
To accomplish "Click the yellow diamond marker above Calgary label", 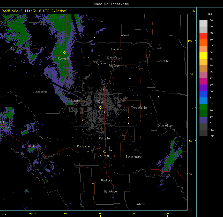I will [105, 152].
